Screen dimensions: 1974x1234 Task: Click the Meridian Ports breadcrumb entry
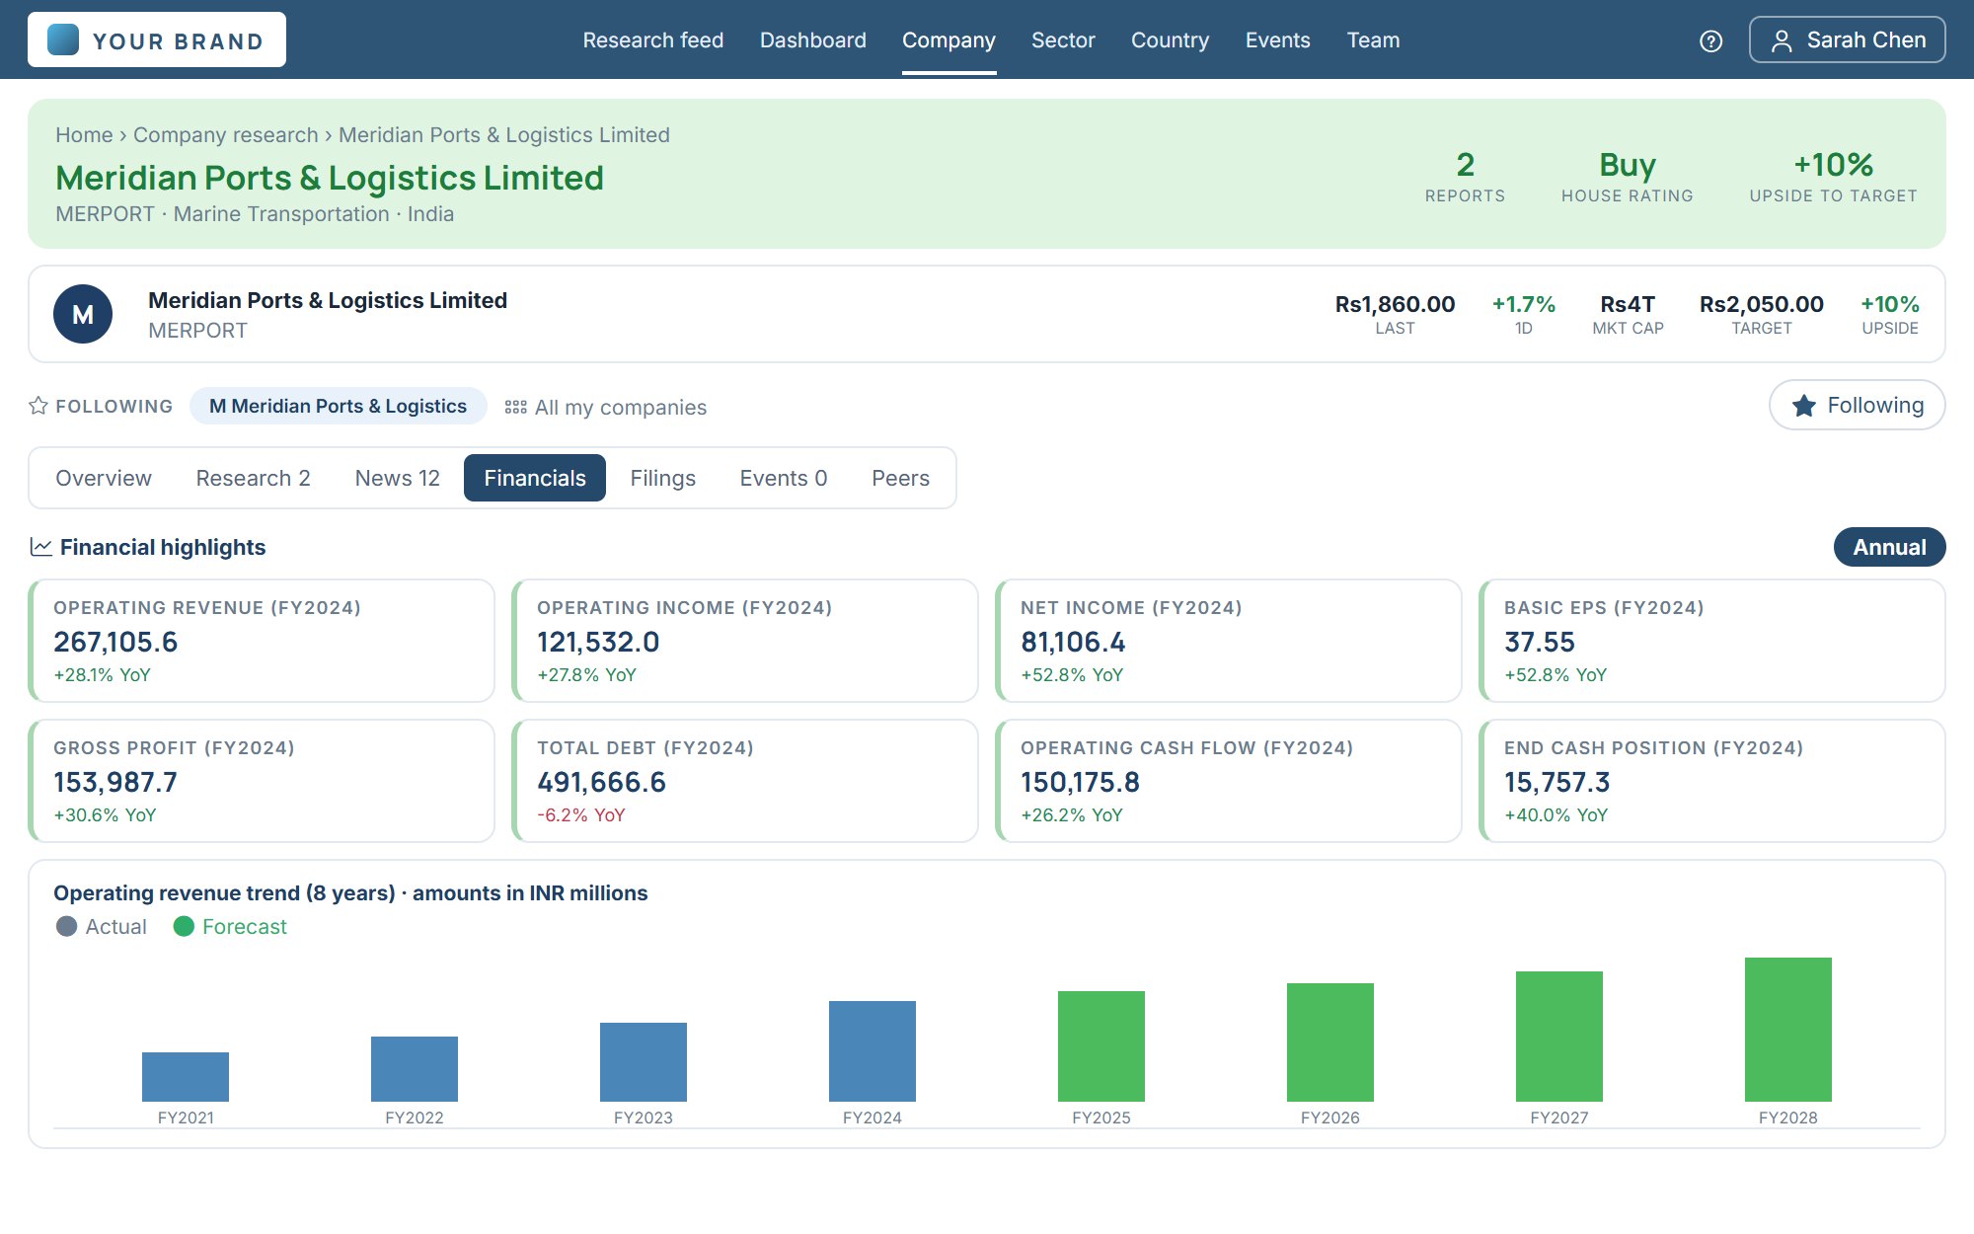coord(504,135)
